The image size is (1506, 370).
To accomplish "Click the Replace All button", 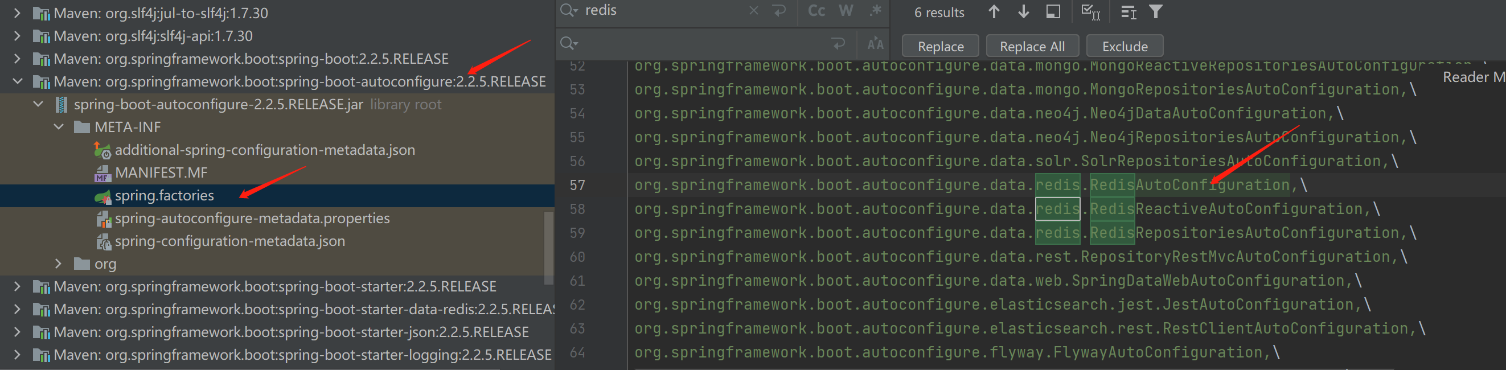I will 1031,46.
